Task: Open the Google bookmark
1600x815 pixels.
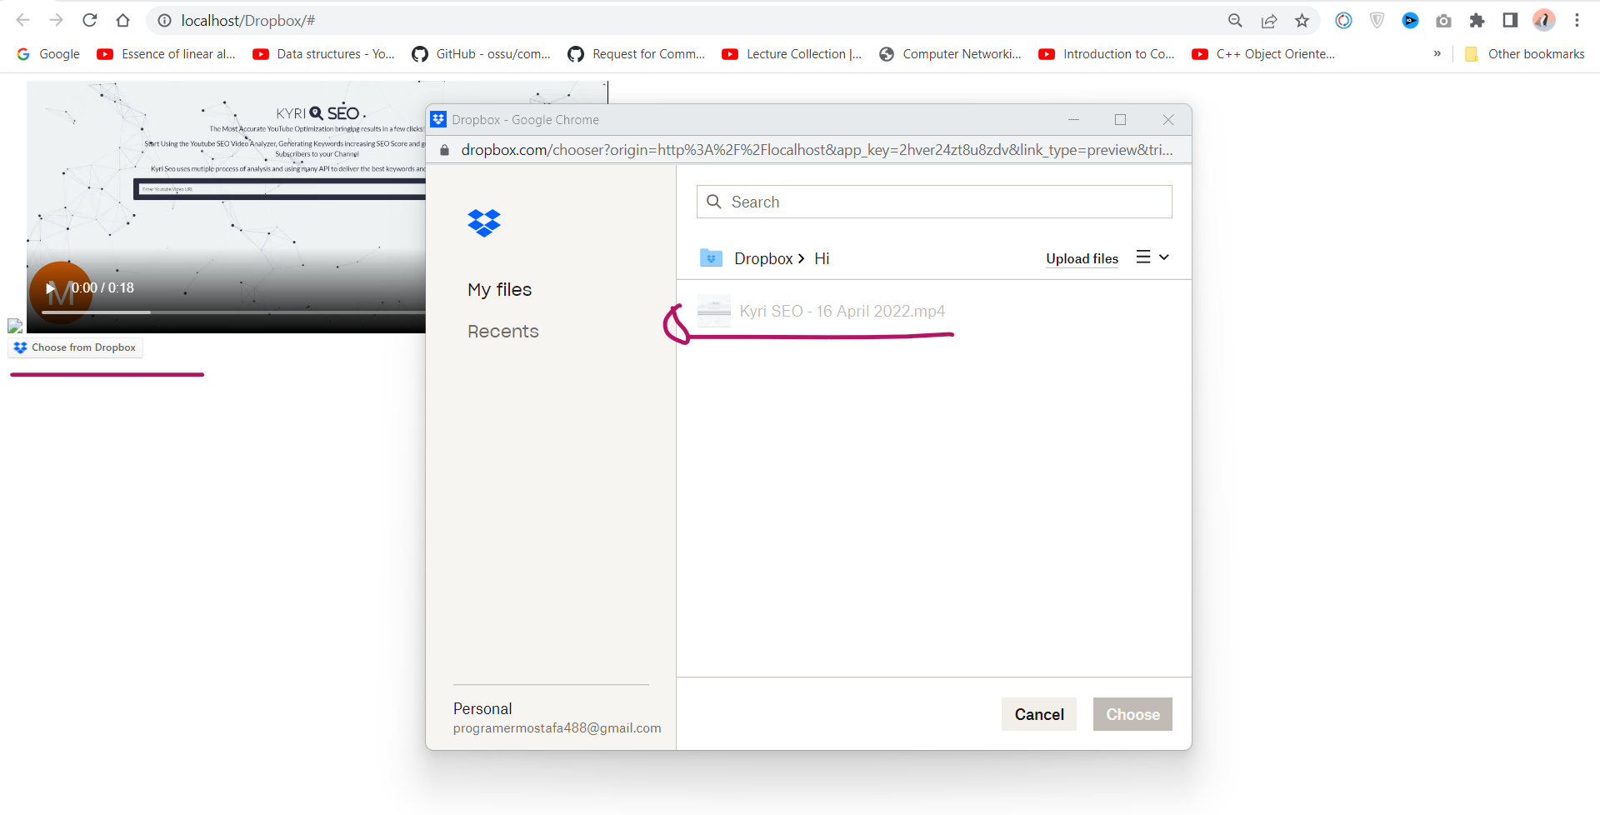Action: (48, 54)
